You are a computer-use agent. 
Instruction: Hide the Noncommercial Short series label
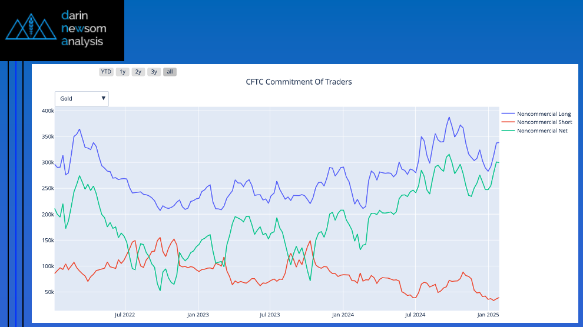pos(544,122)
